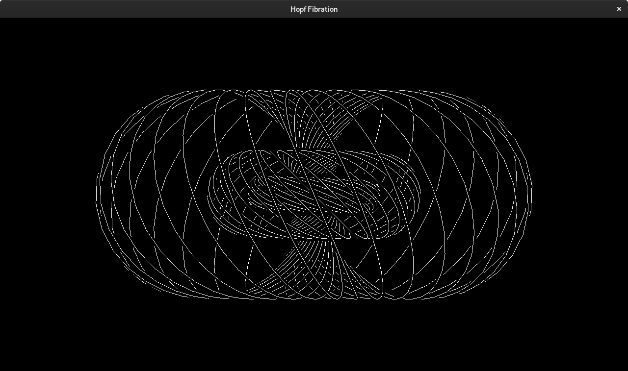Click the center of the fibration rendering
Viewport: 628px width, 371px height.
(x=314, y=194)
